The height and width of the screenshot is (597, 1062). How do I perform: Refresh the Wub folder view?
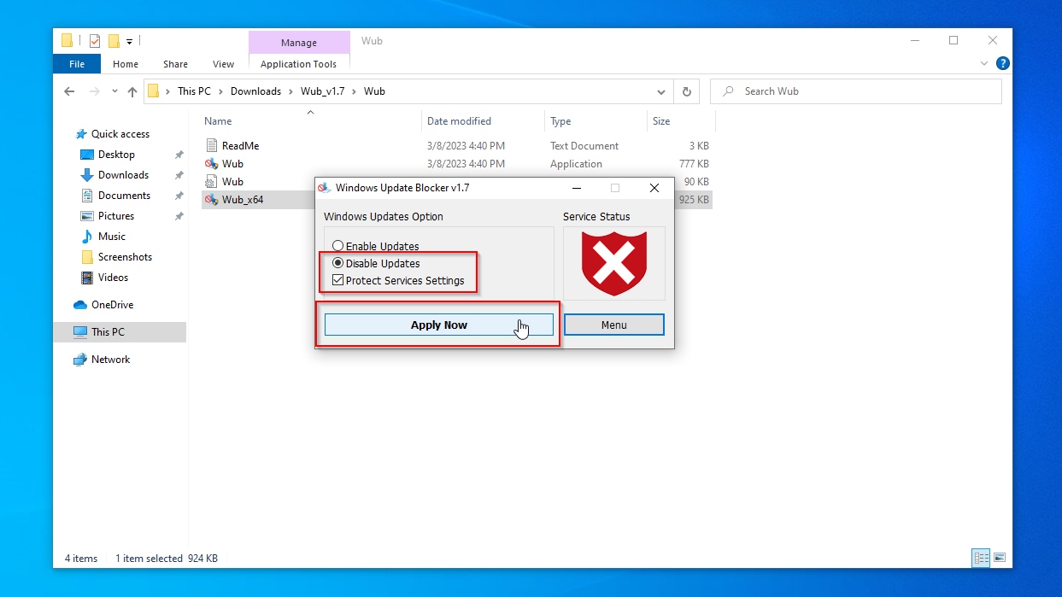pos(686,91)
